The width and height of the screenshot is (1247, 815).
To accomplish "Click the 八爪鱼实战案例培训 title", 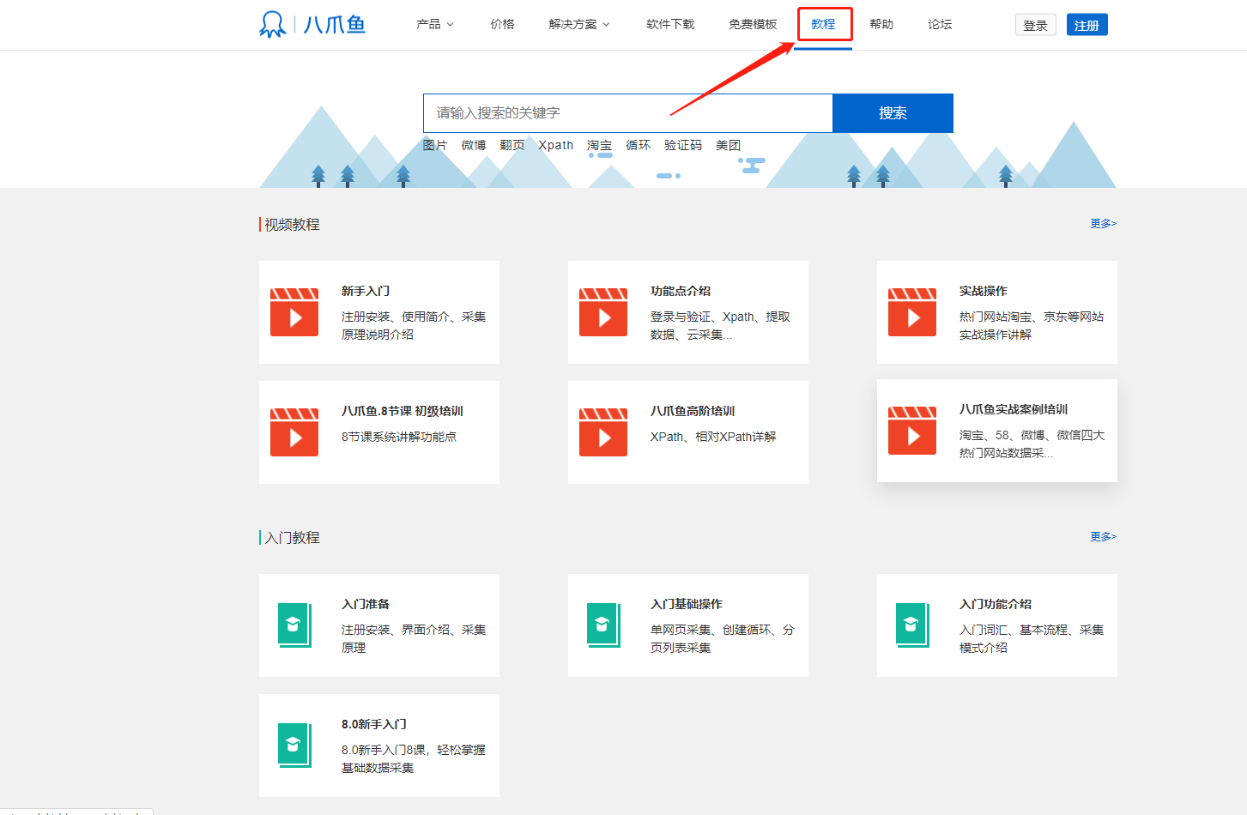I will tap(1014, 409).
